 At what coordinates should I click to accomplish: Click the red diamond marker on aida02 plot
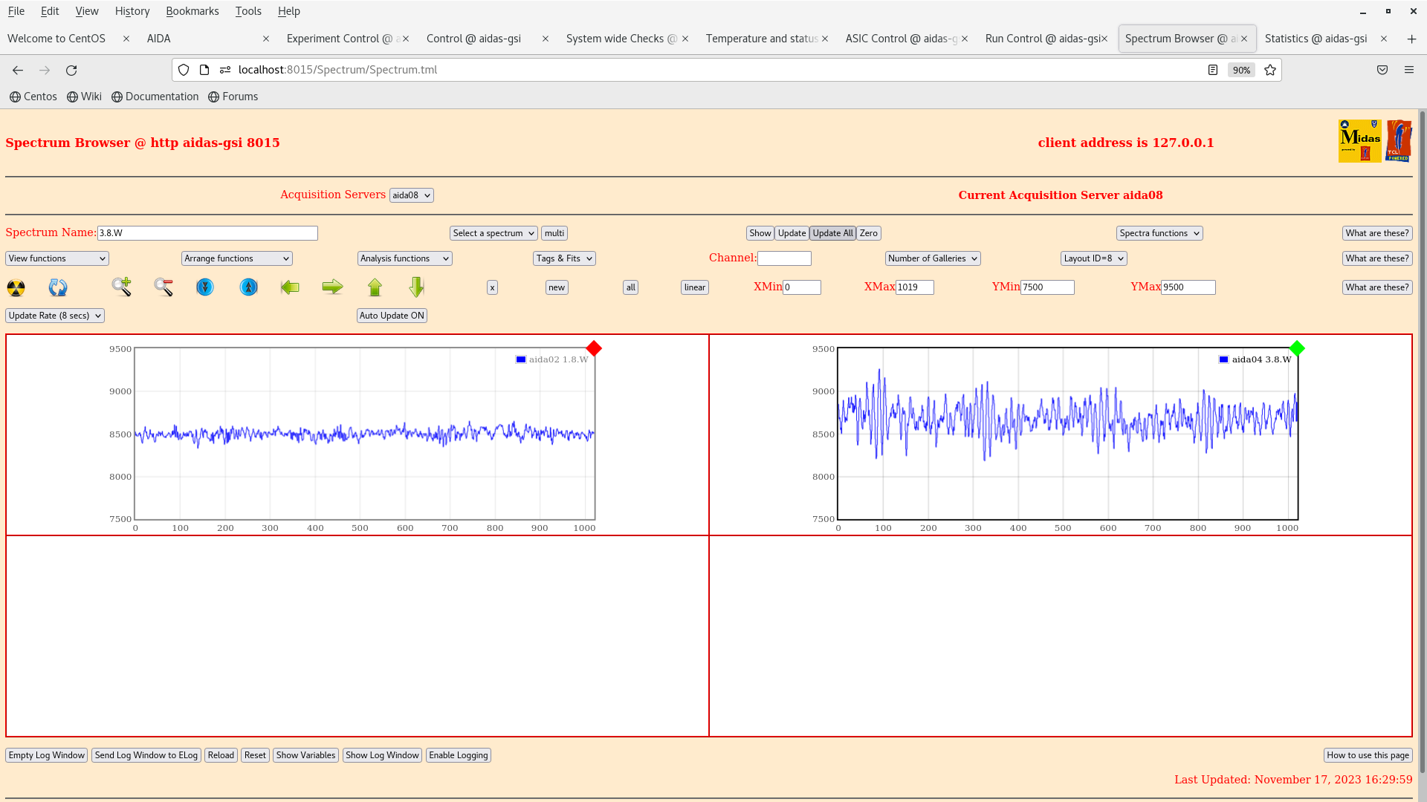click(x=593, y=348)
